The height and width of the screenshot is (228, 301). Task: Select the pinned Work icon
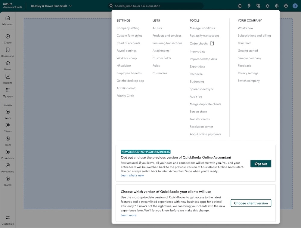8,112
